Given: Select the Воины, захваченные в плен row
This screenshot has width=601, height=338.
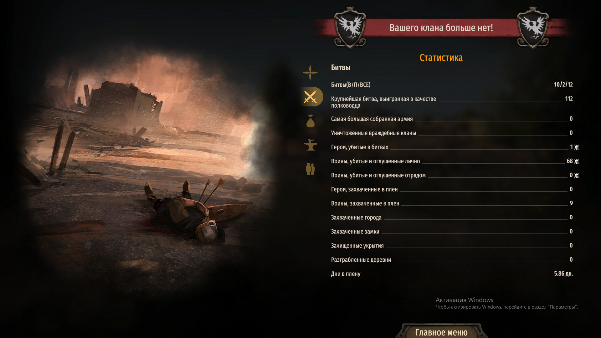Looking at the screenshot, I should click(x=452, y=203).
